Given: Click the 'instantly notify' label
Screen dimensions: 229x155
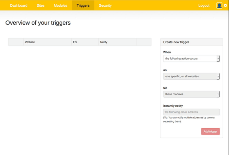Looking at the screenshot, I should [173, 106].
